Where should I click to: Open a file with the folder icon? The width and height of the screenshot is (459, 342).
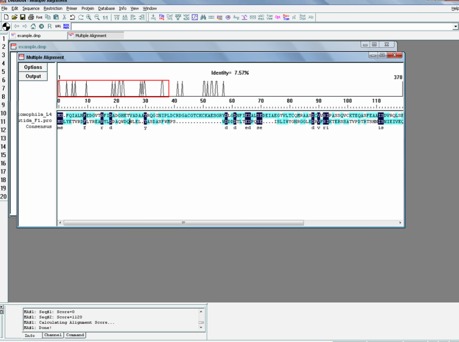click(x=14, y=17)
